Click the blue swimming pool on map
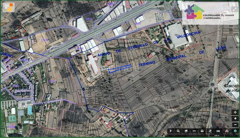Screen dimensions: 240x138 [x=30, y=110]
